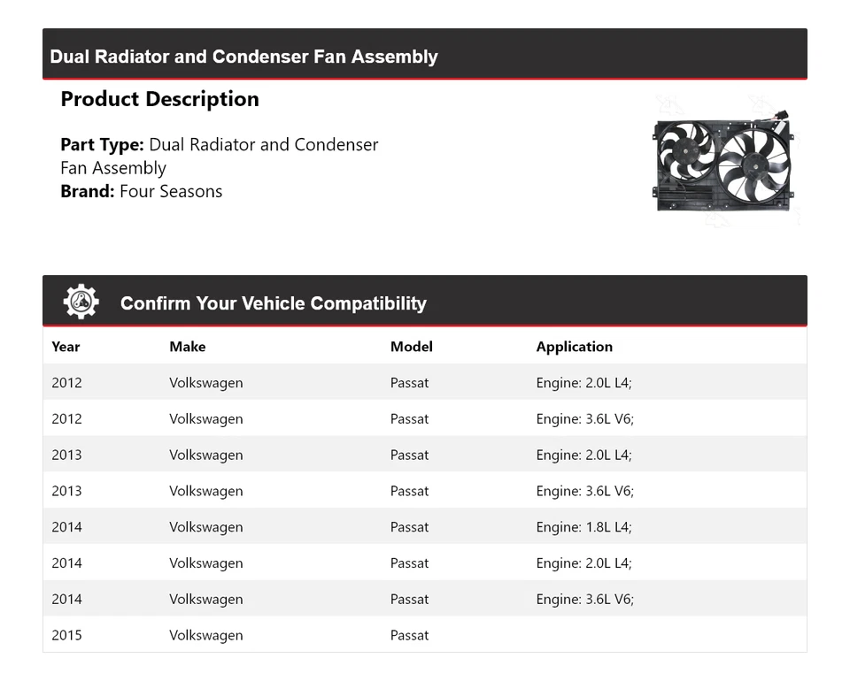Click the Application column header

(x=574, y=347)
